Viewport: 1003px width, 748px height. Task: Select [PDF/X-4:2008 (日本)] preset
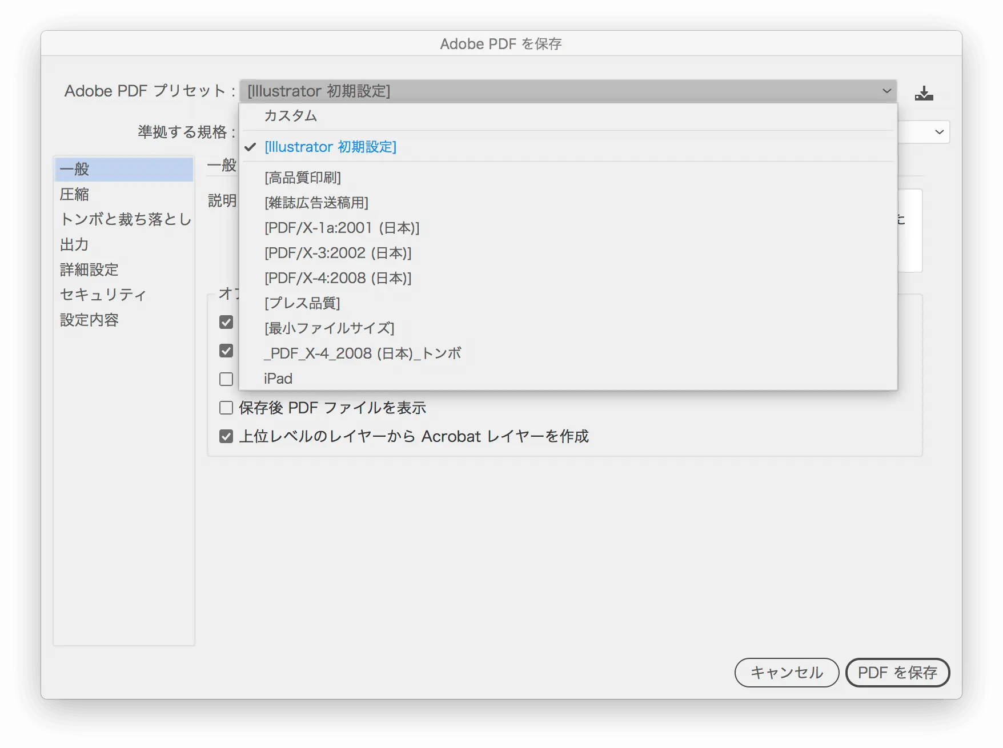(x=568, y=278)
